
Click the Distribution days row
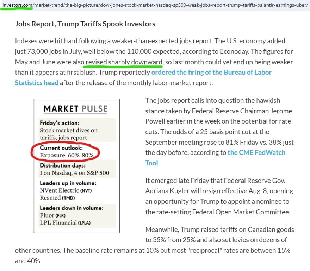tap(77, 169)
